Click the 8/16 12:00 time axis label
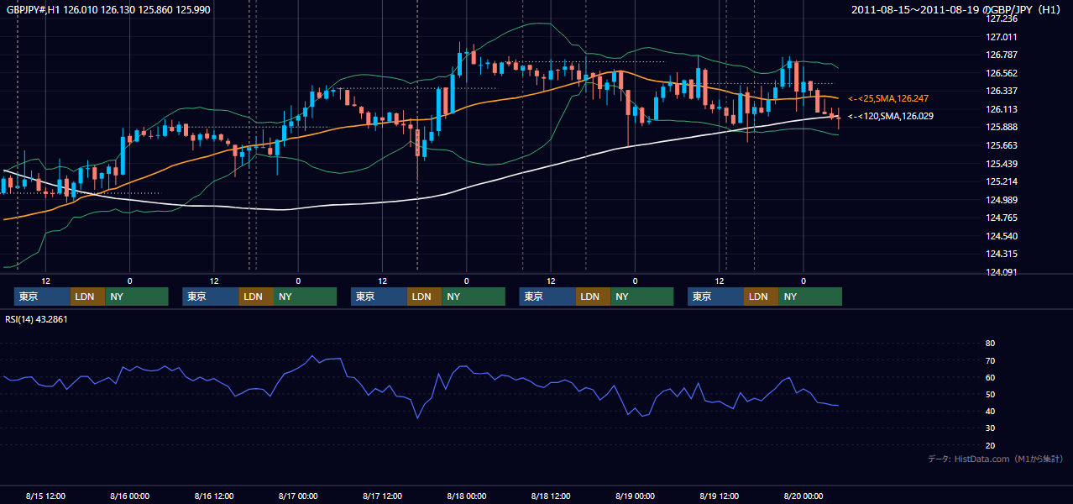The width and height of the screenshot is (1073, 504). pos(213,496)
